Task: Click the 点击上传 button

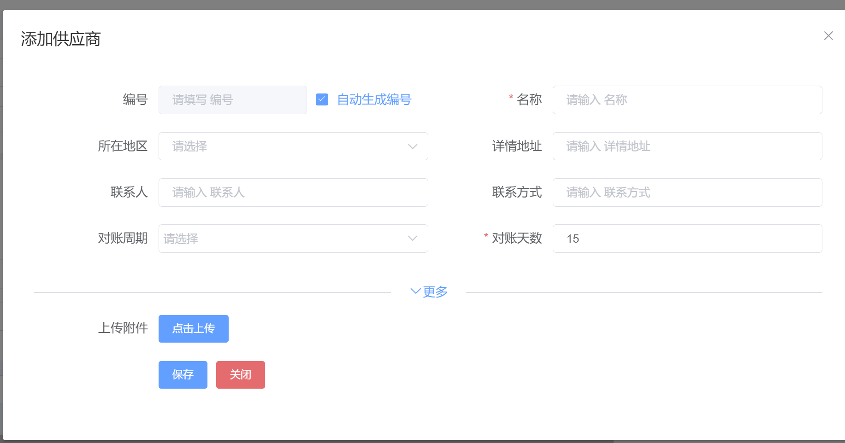Action: tap(194, 329)
